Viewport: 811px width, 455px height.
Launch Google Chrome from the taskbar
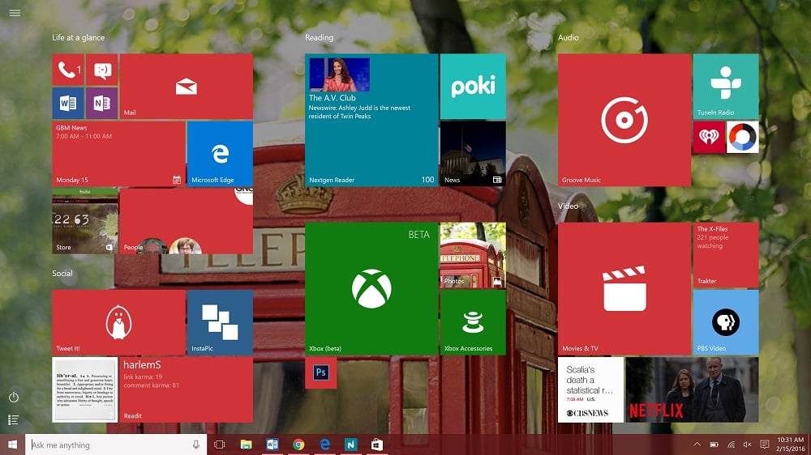pyautogui.click(x=298, y=444)
